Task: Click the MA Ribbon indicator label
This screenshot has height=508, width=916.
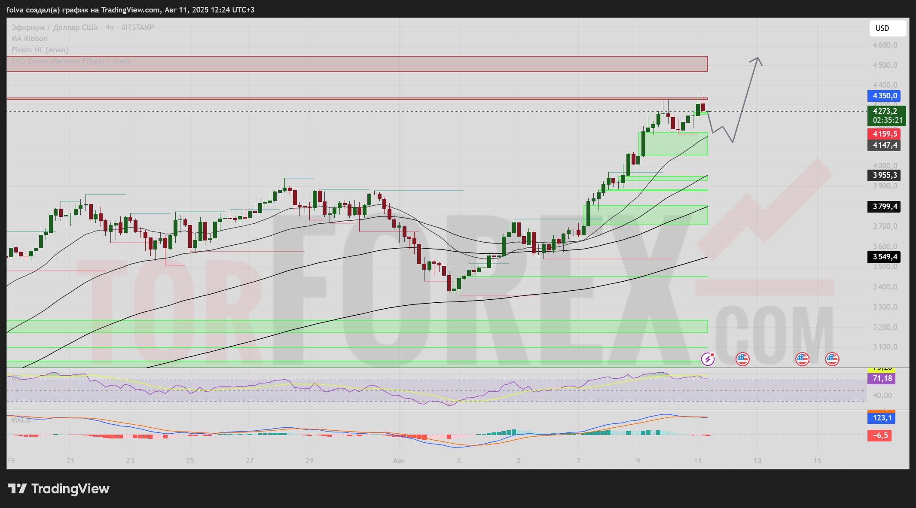Action: pos(30,39)
